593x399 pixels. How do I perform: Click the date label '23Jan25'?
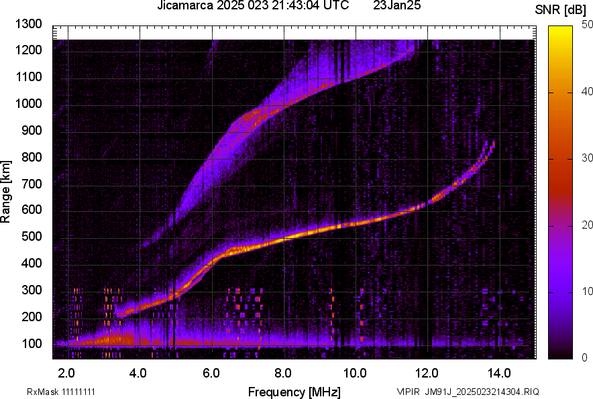(397, 5)
